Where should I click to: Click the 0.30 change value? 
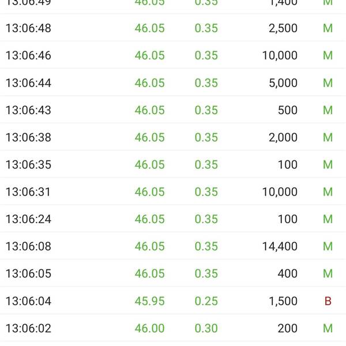click(x=206, y=328)
